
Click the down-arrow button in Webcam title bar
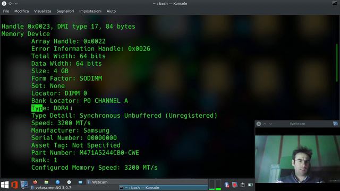[270, 124]
